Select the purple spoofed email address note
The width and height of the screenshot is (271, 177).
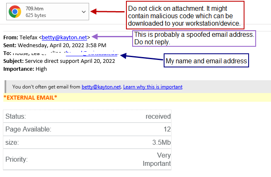(194, 38)
